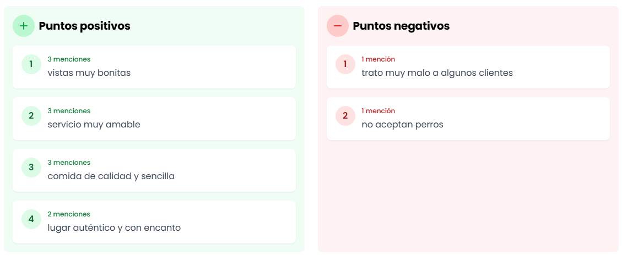
Task: Click green number 4 badge
Action: [31, 219]
